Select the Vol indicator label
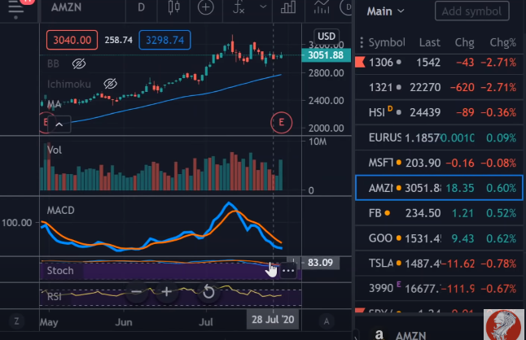 (x=55, y=150)
